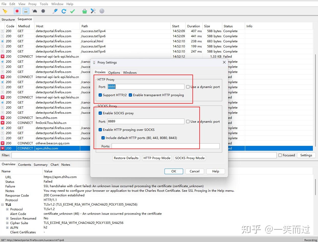
Task: Click the SOCKS proxy Port field
Action: tap(146, 121)
